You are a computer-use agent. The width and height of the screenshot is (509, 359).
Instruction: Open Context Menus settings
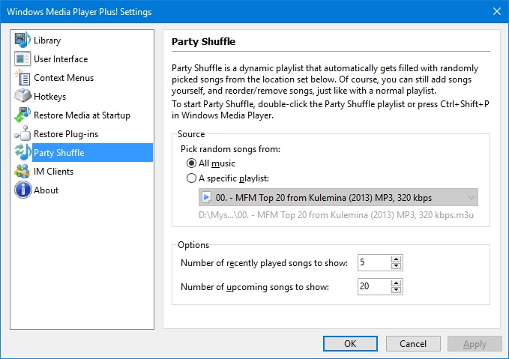tap(64, 78)
